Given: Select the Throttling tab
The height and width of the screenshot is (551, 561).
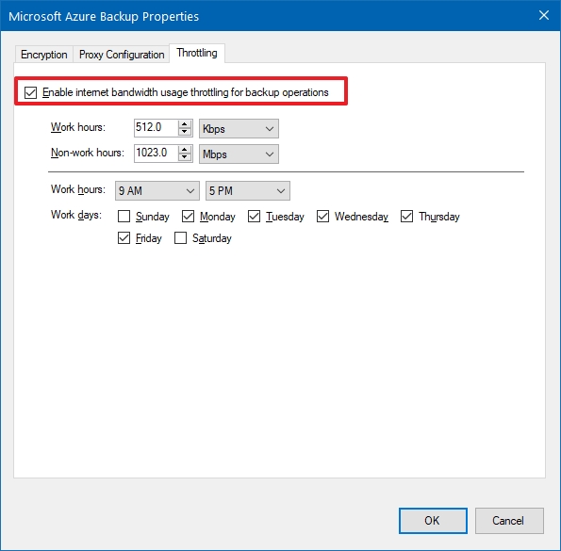Looking at the screenshot, I should pyautogui.click(x=197, y=53).
